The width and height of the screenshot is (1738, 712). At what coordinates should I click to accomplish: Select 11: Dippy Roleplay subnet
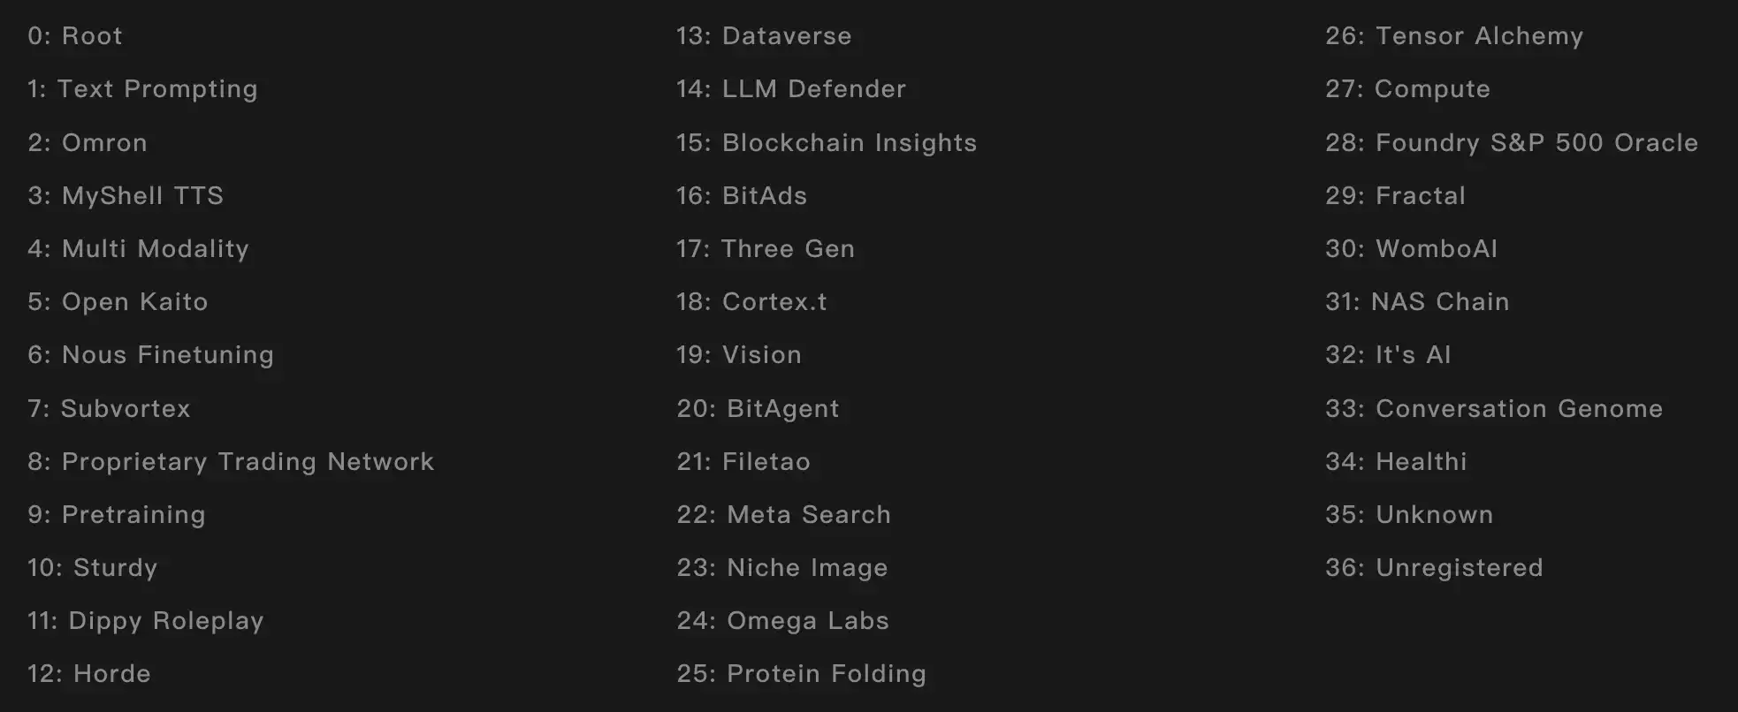[x=146, y=621]
